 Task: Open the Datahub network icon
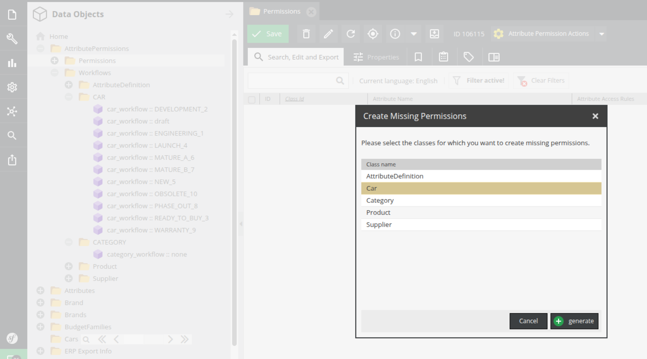[12, 111]
